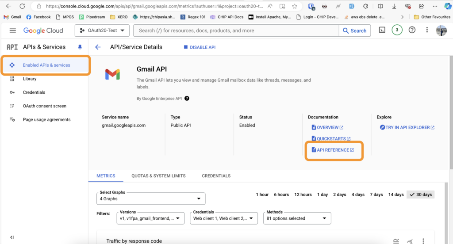Screen dimensions: 453x244
Task: Open the XERO bookmarks folder
Action: tap(119, 17)
